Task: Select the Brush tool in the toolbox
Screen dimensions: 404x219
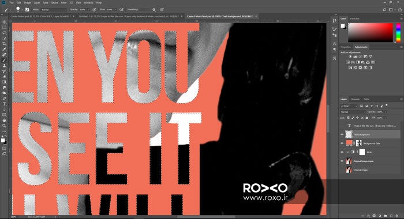Action: 4,60
